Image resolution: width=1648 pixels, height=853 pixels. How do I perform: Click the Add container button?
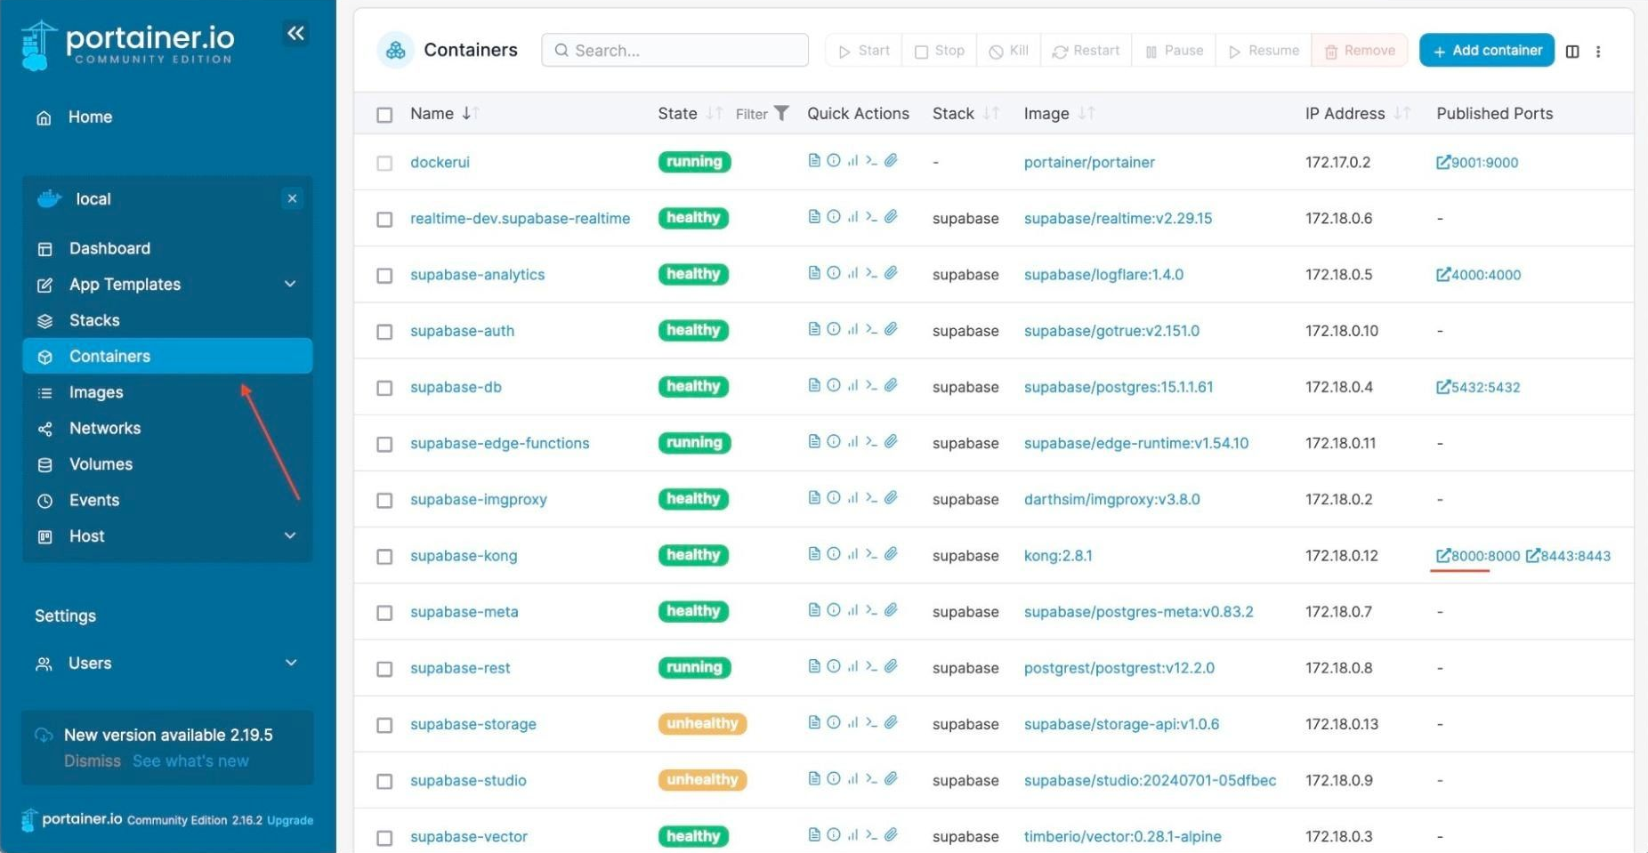[x=1487, y=51]
